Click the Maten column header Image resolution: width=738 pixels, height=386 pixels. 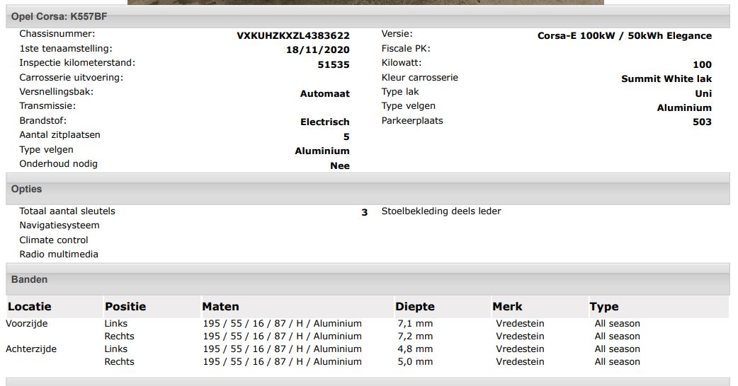[x=297, y=307]
